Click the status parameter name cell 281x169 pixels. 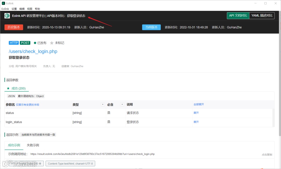10,113
